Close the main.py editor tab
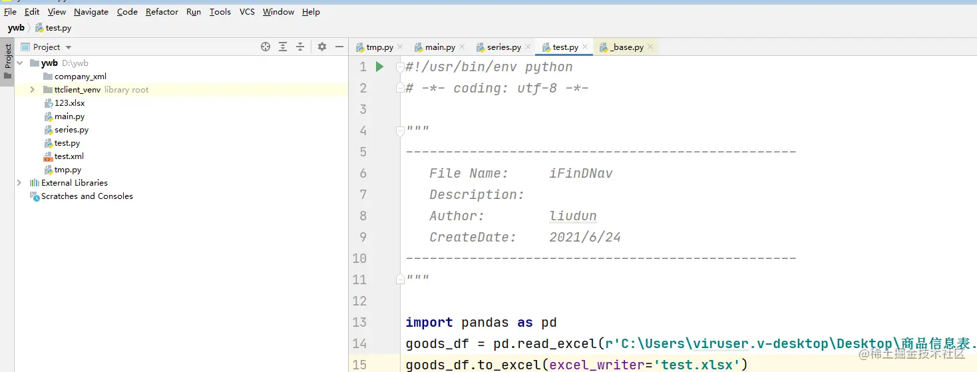Viewport: 977px width, 372px height. (x=463, y=47)
